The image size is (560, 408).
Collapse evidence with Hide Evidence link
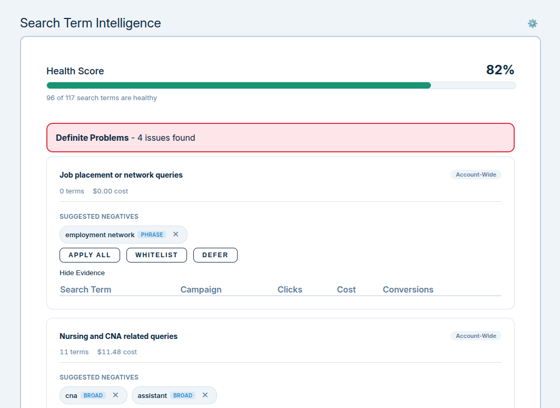82,273
